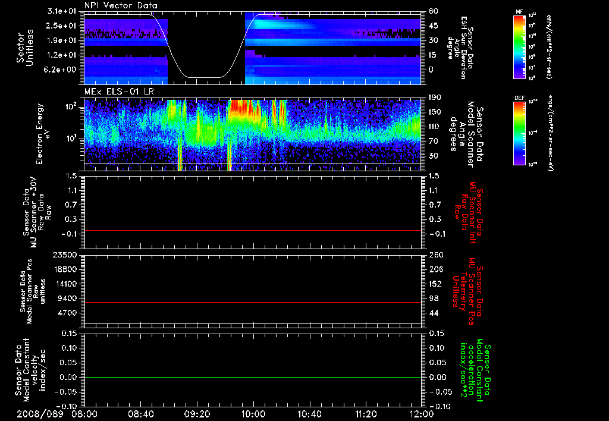Select the 12:00 end time label
Viewport: 609px width, 421px height.
tap(422, 414)
